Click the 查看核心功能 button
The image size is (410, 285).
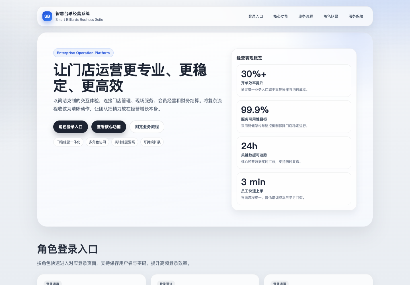click(x=109, y=127)
